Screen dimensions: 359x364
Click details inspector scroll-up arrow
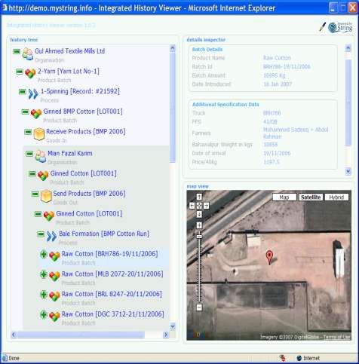348,48
